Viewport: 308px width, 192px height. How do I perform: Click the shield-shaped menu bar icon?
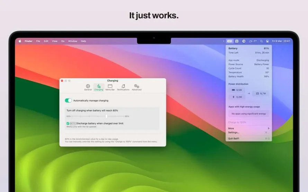click(x=237, y=41)
